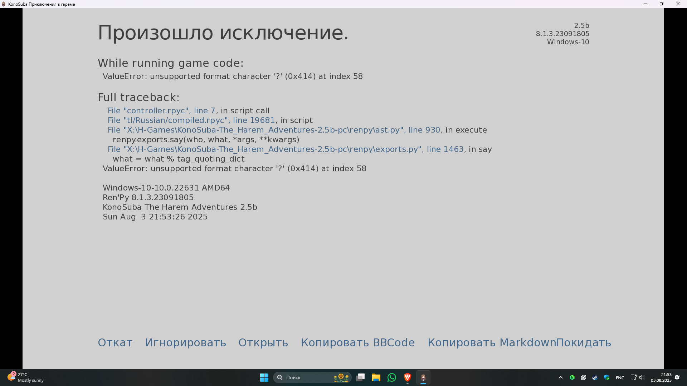Image resolution: width=687 pixels, height=386 pixels.
Task: Copy traceback with Копировать BBCode
Action: (x=357, y=342)
